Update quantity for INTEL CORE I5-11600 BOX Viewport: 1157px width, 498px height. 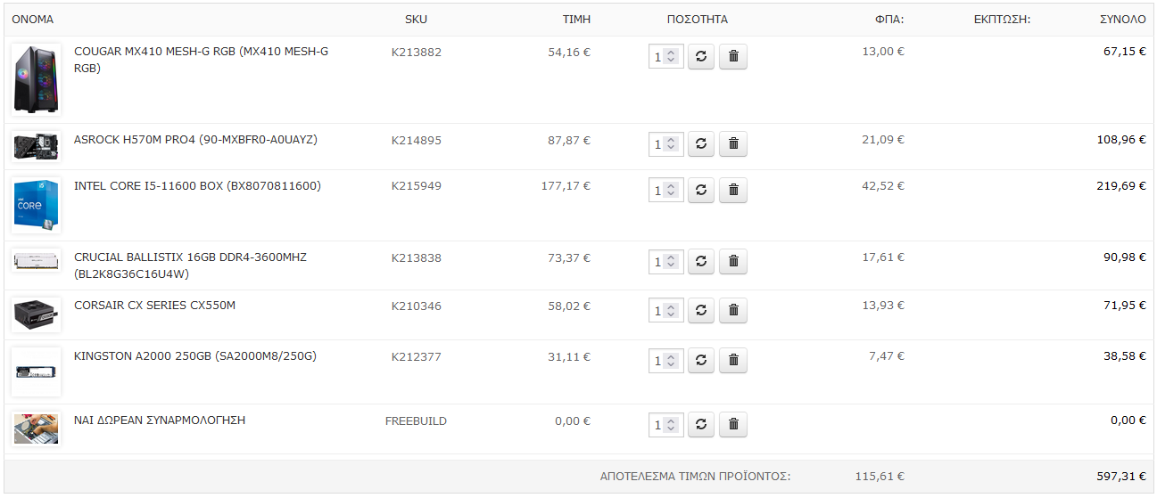[x=701, y=190]
